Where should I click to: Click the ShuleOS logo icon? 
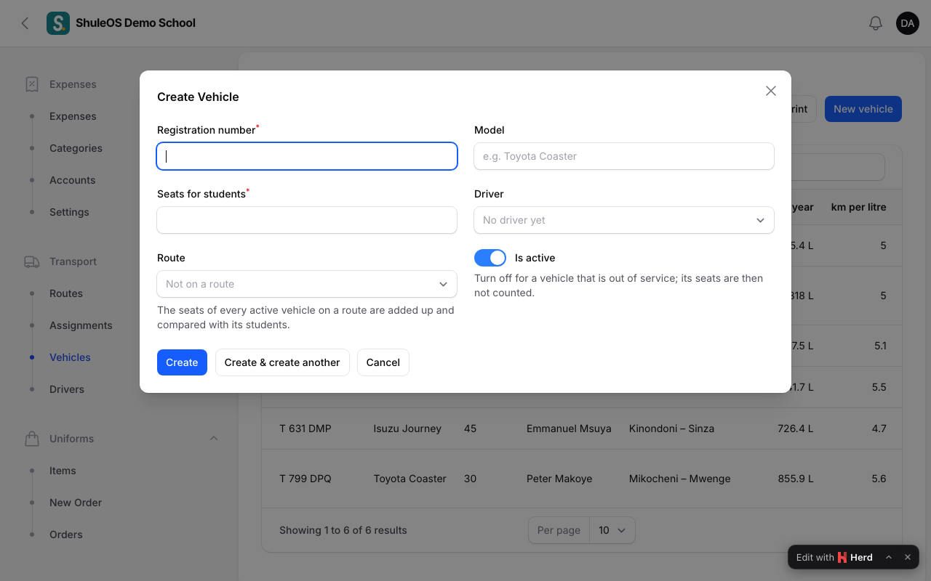58,23
